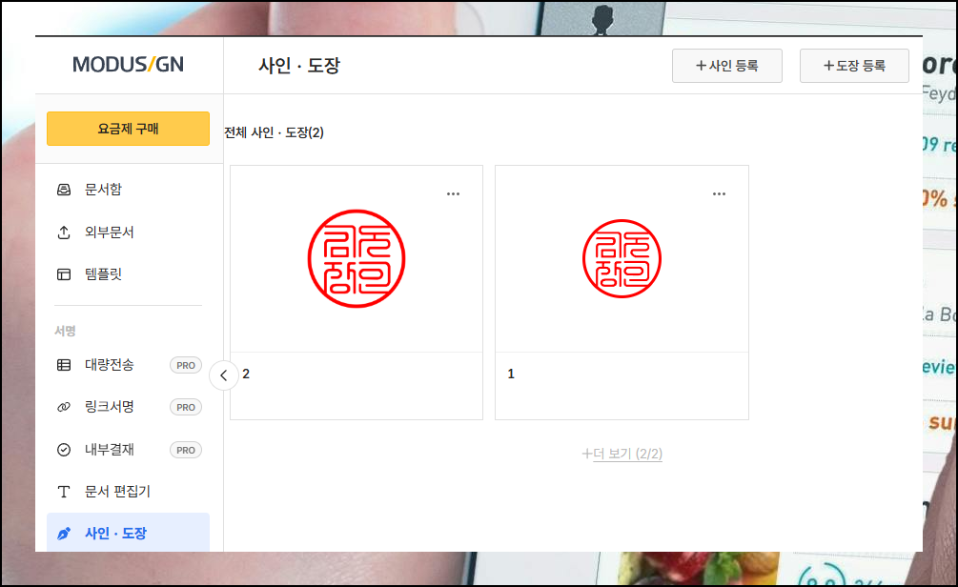Open the 문서함 menu label
Viewport: 958px width, 587px height.
tap(103, 190)
